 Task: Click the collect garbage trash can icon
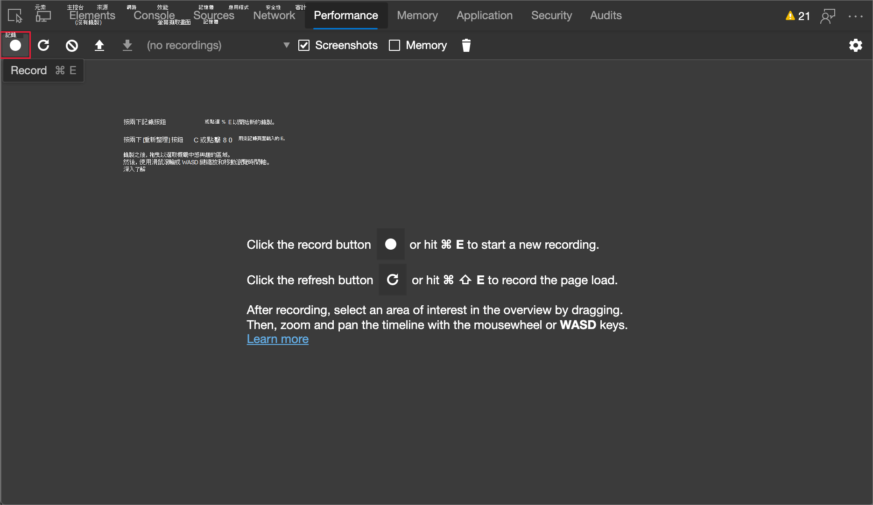coord(466,45)
